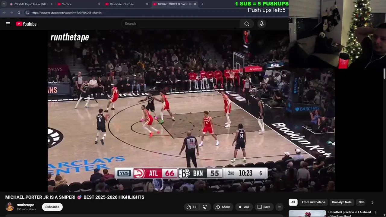Click the Ask AI button
Screen dimensions: 386x217
pyautogui.click(x=244, y=207)
